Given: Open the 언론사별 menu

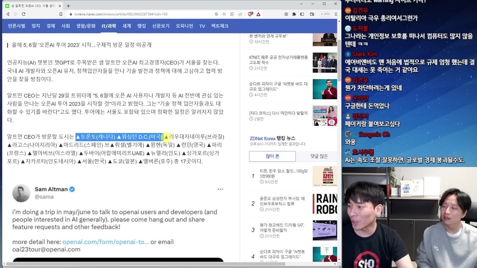Looking at the screenshot, I should pos(16,26).
